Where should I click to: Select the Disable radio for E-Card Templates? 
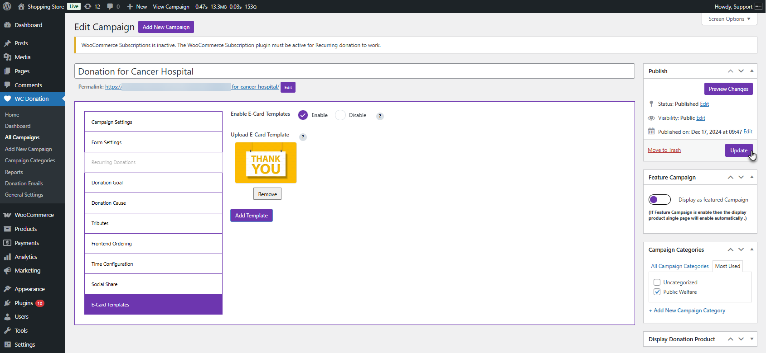(x=340, y=115)
